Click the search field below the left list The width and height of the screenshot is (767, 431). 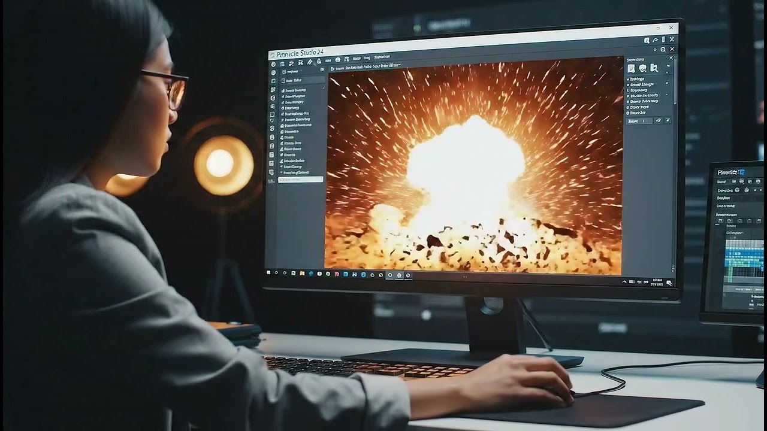point(300,180)
